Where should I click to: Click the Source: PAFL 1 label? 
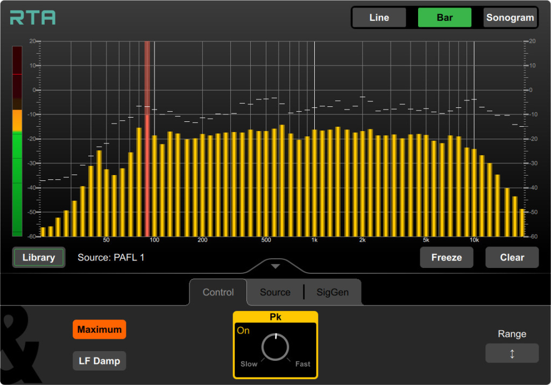(x=111, y=257)
